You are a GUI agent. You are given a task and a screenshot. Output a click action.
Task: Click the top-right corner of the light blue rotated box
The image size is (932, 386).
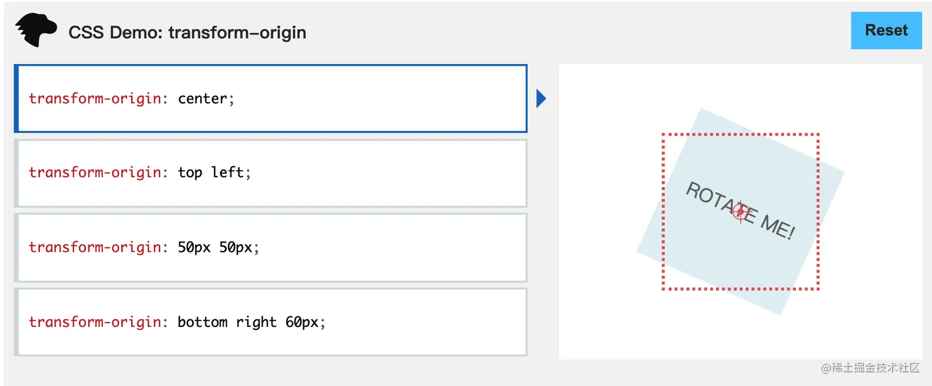point(842,172)
